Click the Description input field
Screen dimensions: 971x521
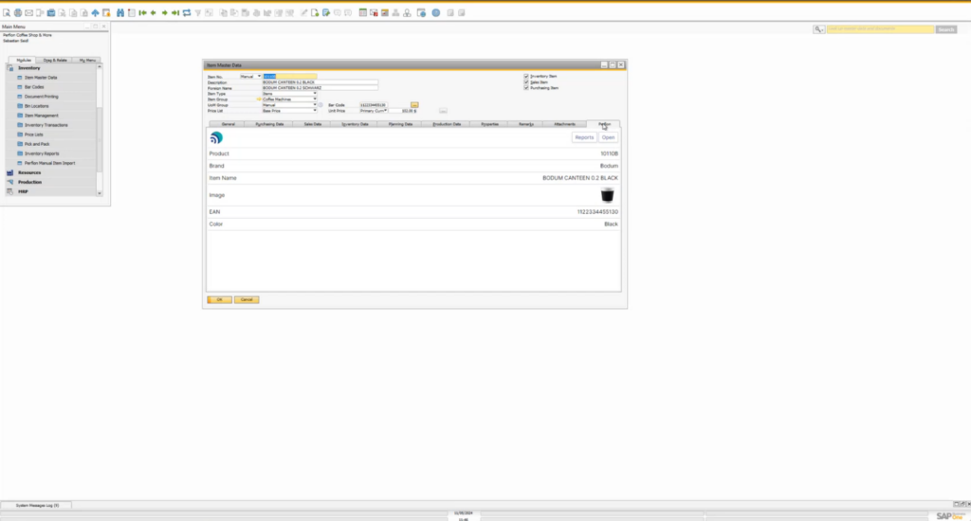pyautogui.click(x=321, y=82)
